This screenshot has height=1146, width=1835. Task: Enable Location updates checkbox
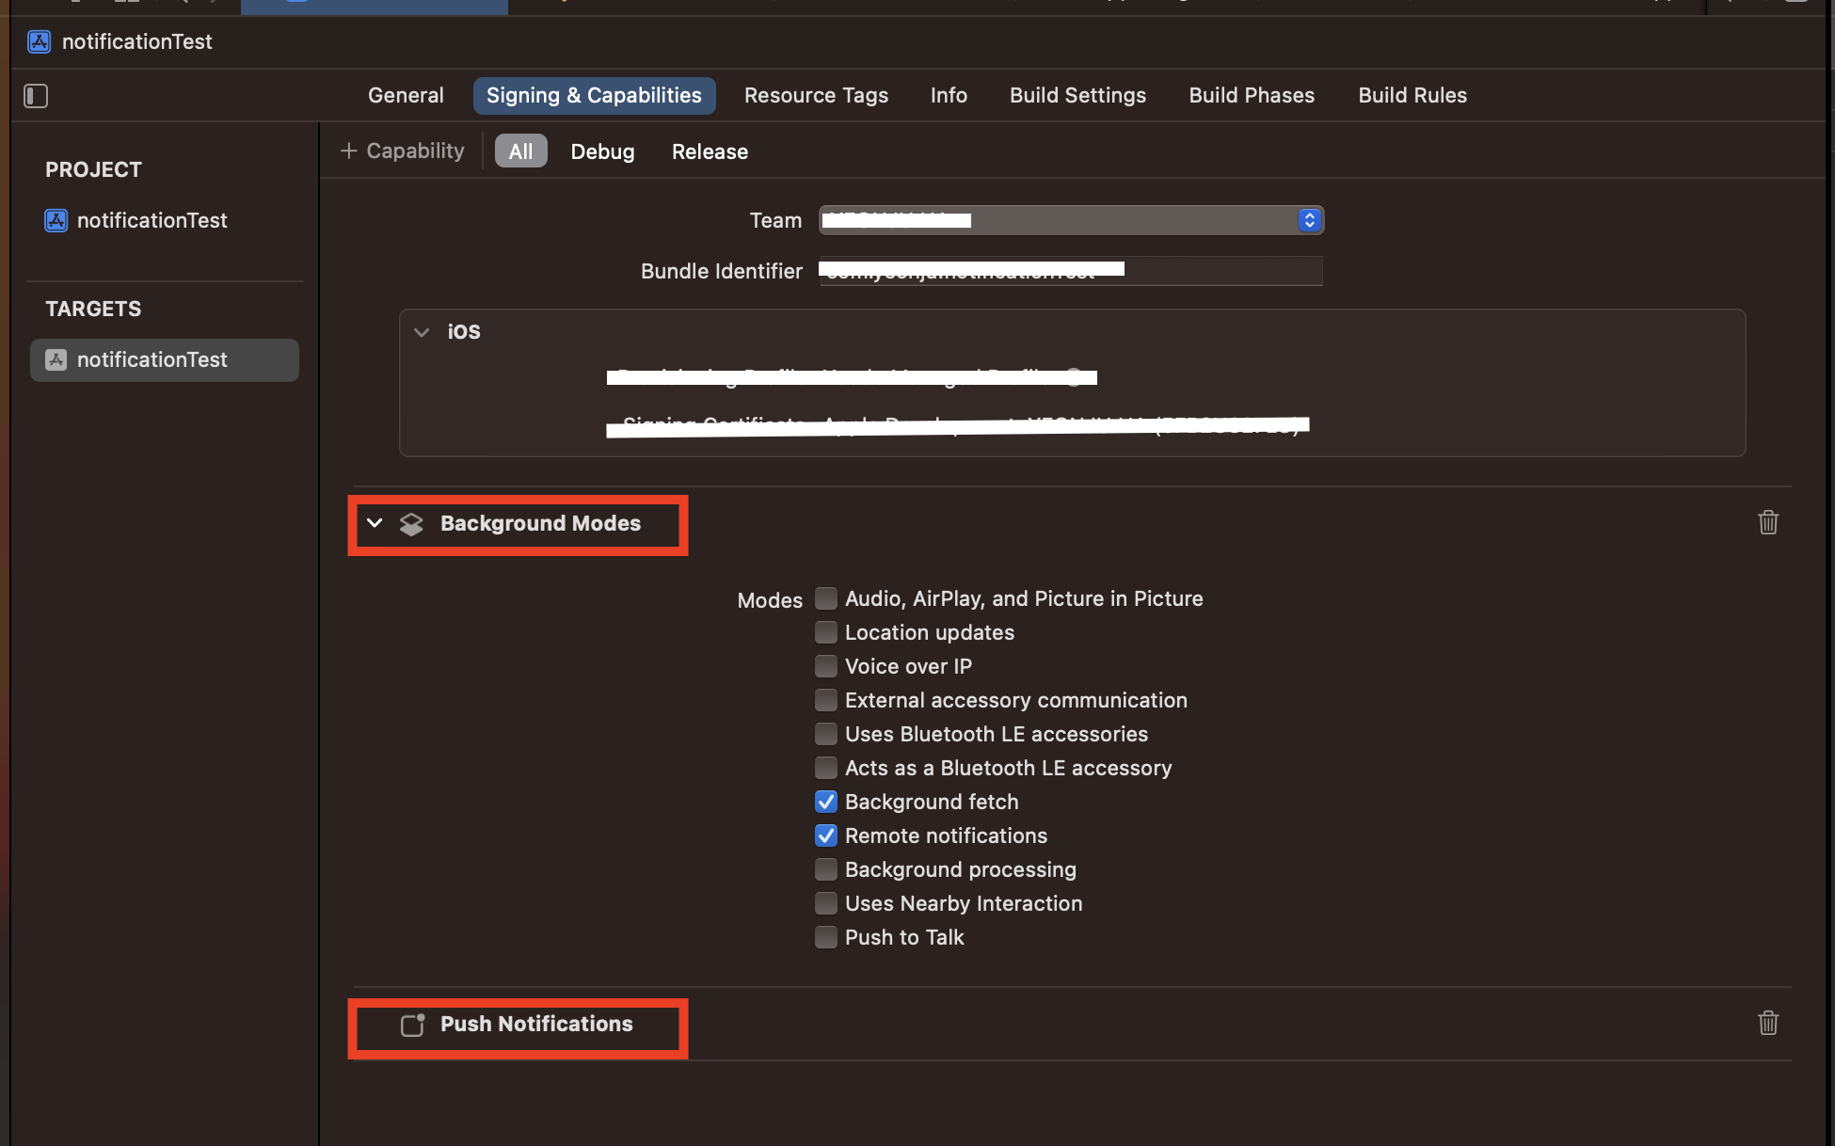825,632
